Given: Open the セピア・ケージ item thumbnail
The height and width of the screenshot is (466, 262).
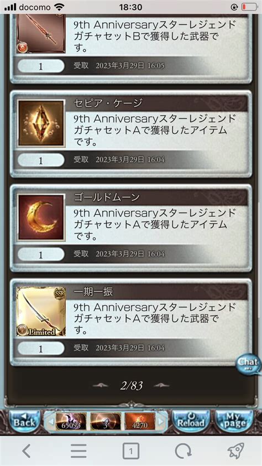Looking at the screenshot, I should coord(41,123).
